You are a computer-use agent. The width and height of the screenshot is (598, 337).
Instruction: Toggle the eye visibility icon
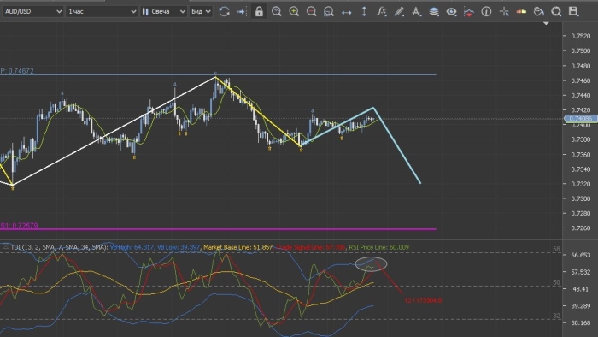coord(451,11)
